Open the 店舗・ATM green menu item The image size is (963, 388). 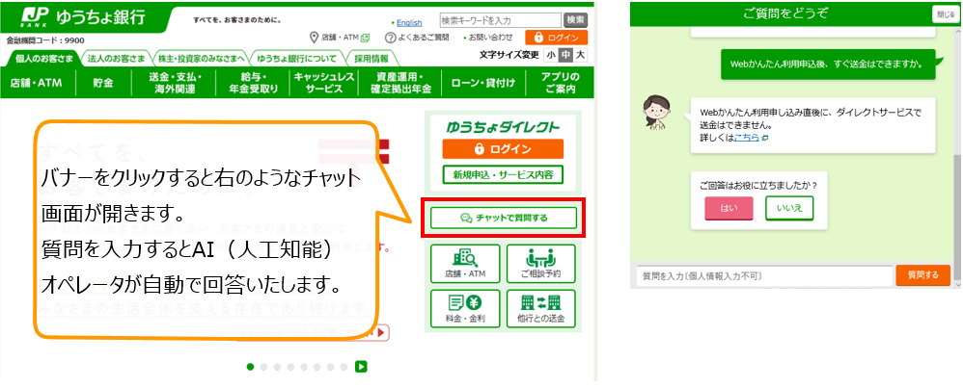pyautogui.click(x=37, y=83)
